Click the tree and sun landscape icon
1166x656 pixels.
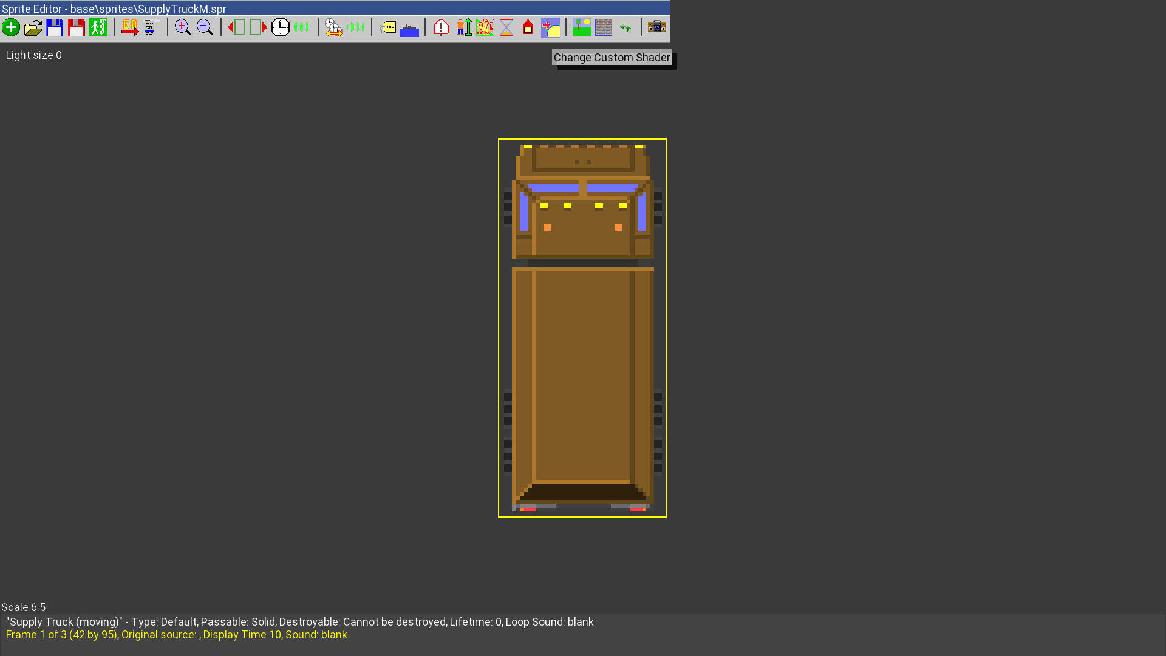pyautogui.click(x=582, y=27)
